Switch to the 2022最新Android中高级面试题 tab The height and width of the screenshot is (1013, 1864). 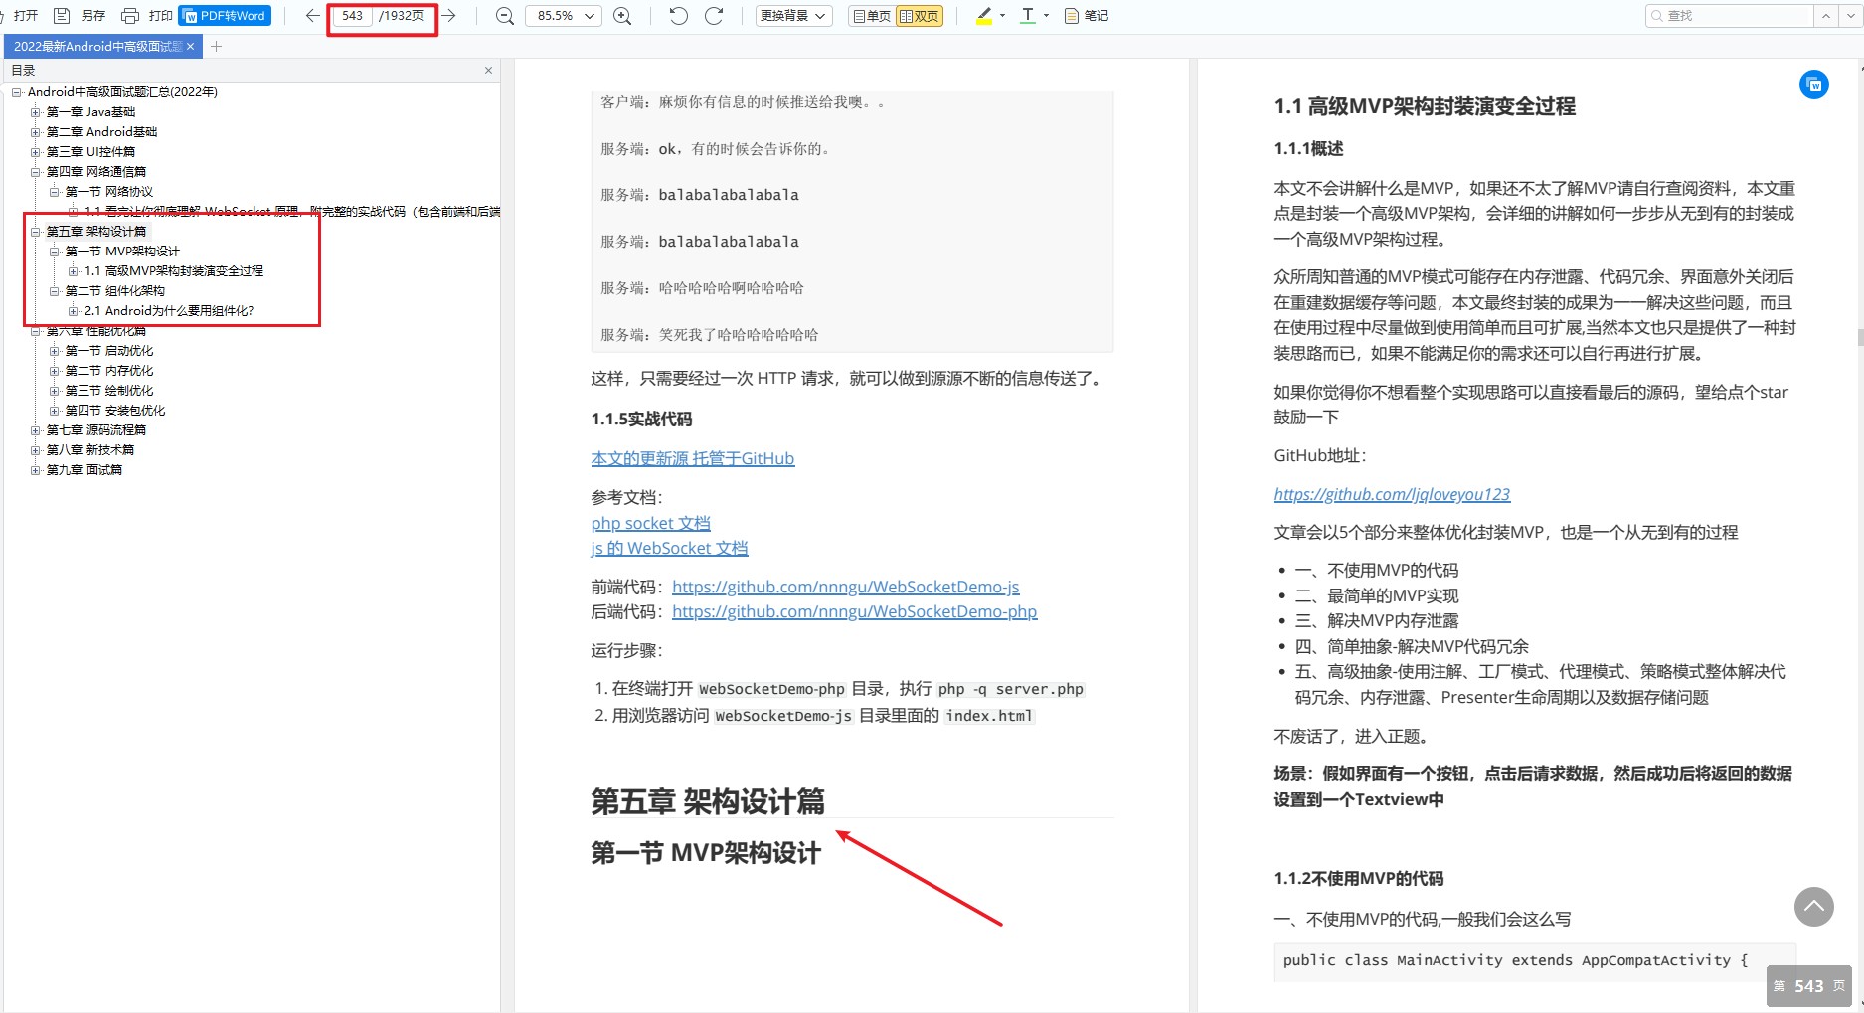[x=96, y=45]
